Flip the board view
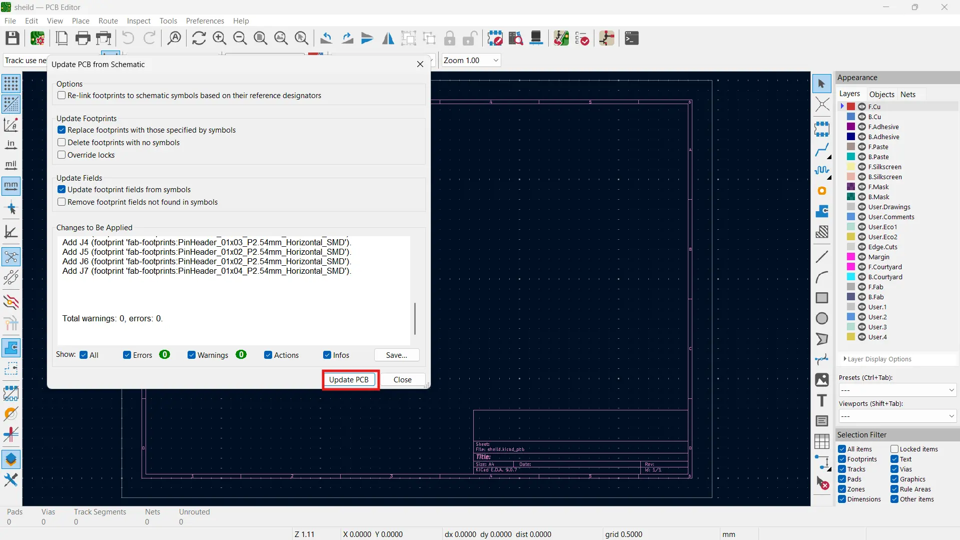Screen dimensions: 960x540 [388, 38]
